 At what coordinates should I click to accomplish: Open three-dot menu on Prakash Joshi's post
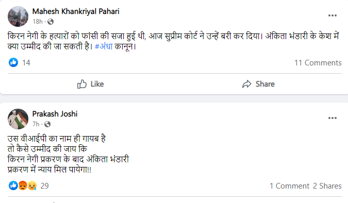coord(333,118)
